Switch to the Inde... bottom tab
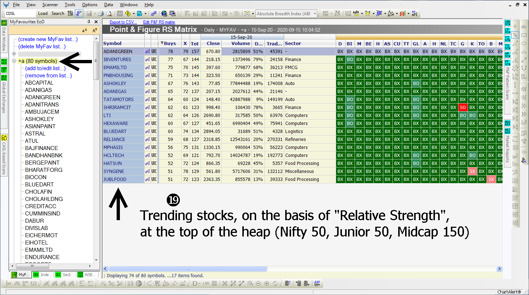Image resolution: width=529 pixels, height=295 pixels. (43, 275)
